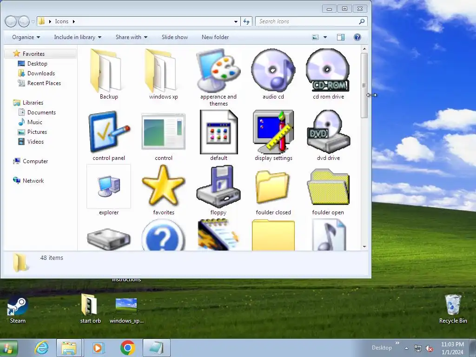Image resolution: width=476 pixels, height=357 pixels.
Task: Select the apperance and themes icon
Action: pos(218,78)
